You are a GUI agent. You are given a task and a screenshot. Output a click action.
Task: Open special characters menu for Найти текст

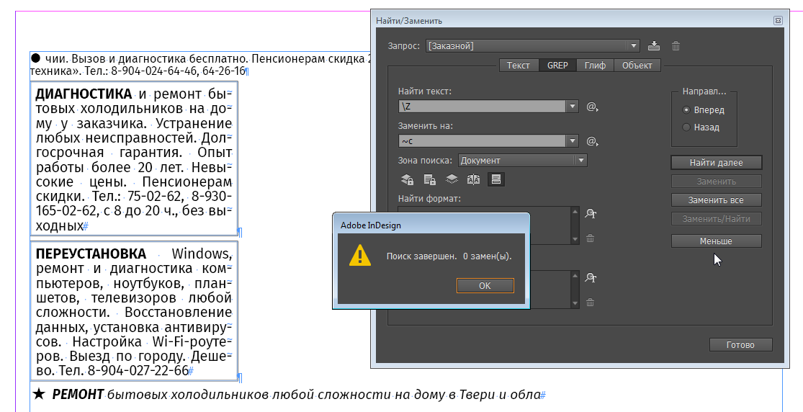592,107
